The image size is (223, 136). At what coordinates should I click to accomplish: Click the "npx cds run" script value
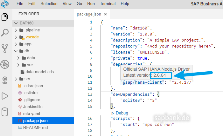coord(158,124)
